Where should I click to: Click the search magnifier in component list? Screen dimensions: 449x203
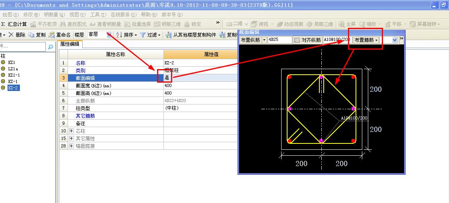tap(51, 46)
